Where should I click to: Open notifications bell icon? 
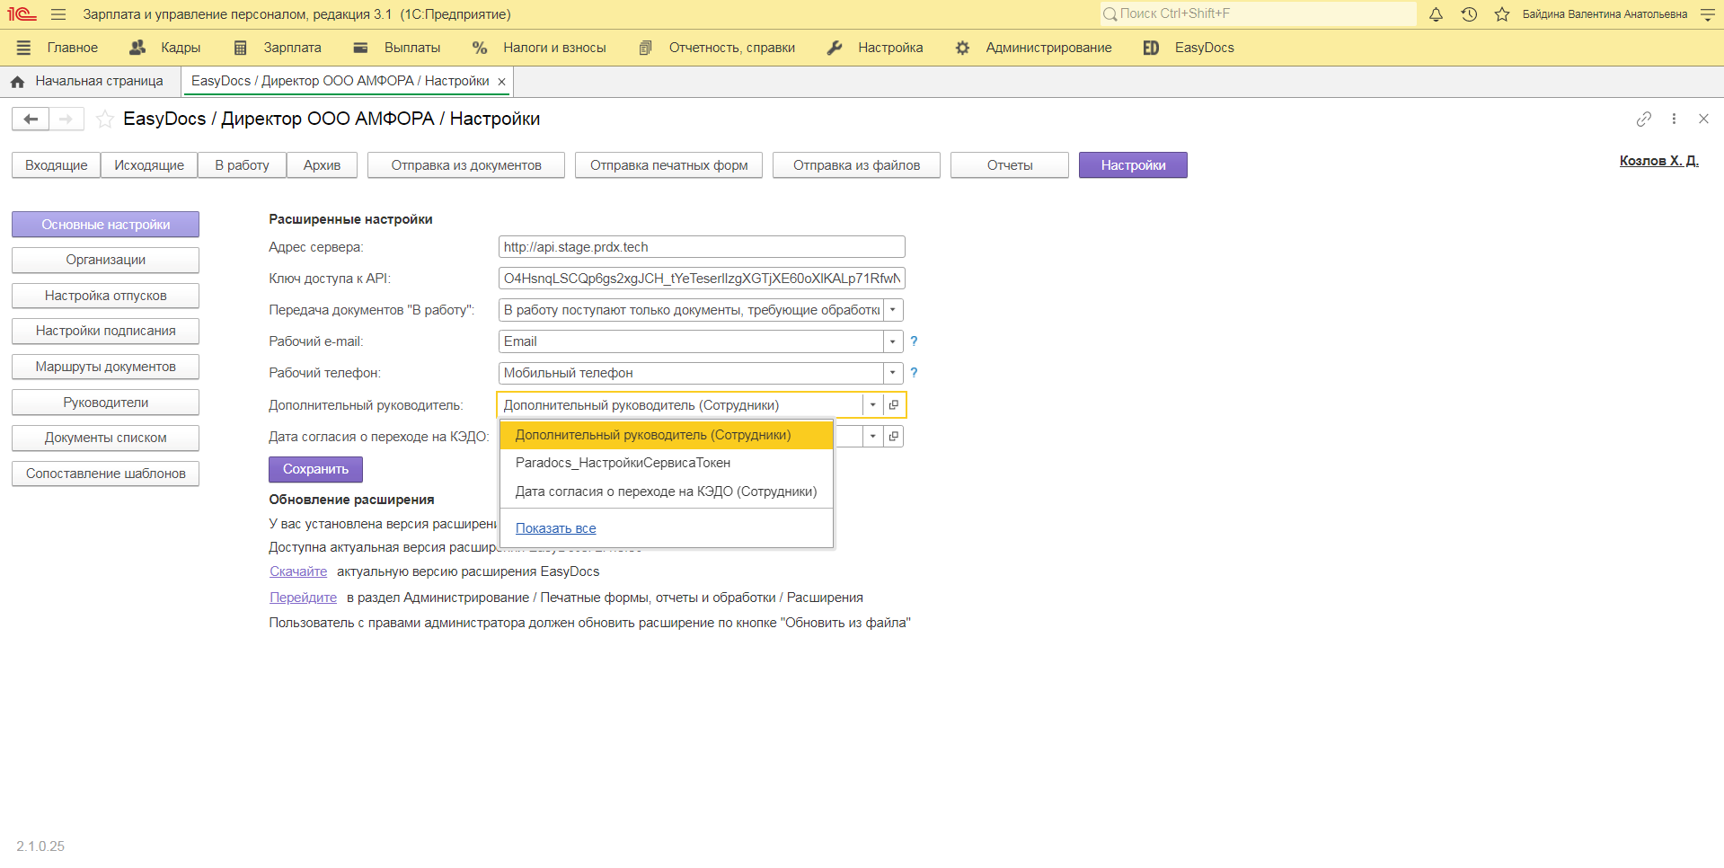click(1436, 14)
